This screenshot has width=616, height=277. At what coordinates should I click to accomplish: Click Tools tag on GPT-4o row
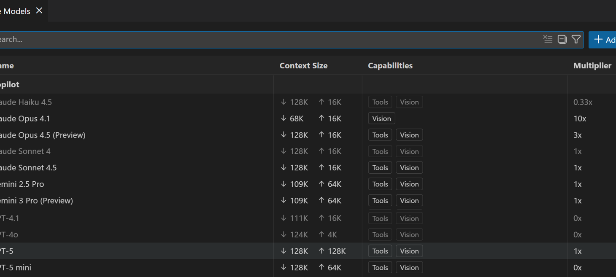tap(380, 234)
